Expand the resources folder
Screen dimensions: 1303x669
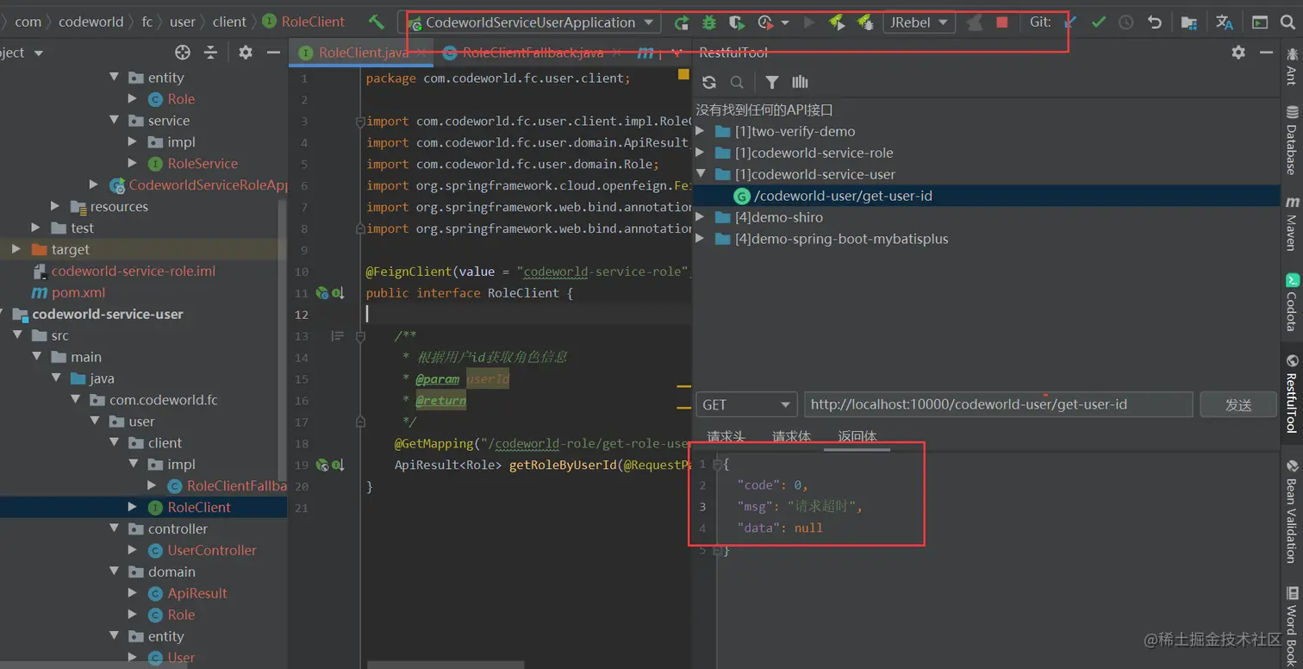[55, 207]
